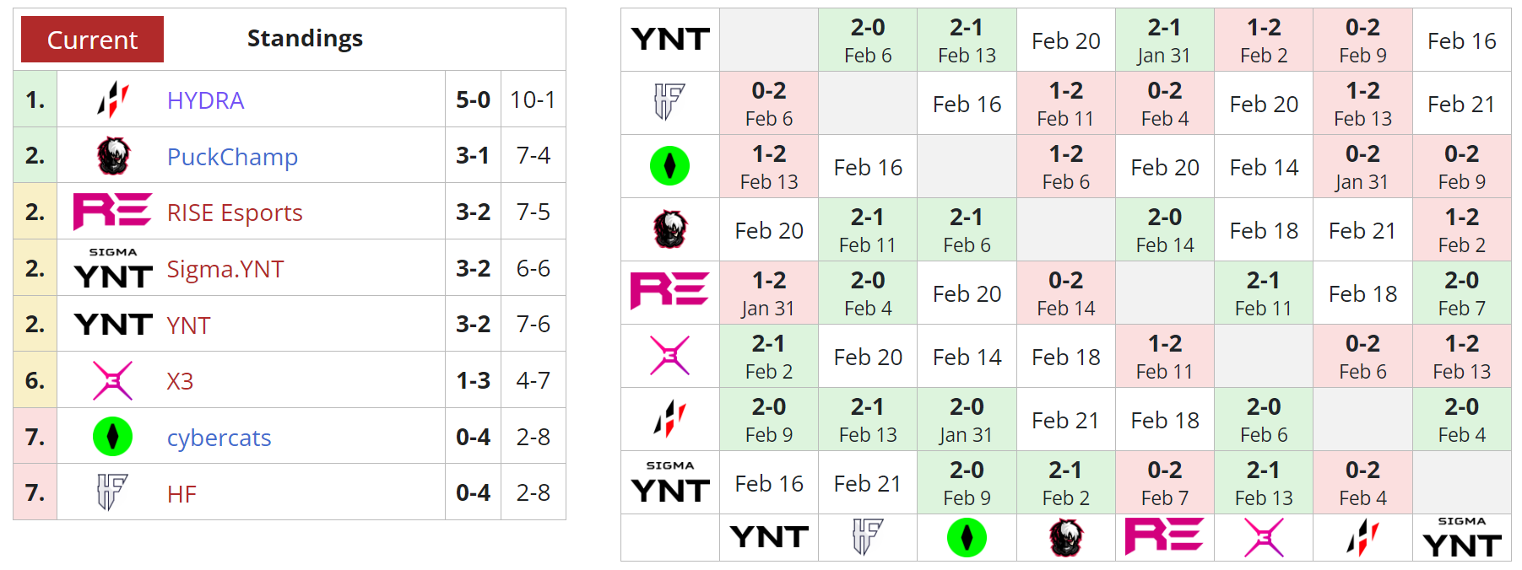Image resolution: width=1522 pixels, height=570 pixels.
Task: Click the pink X3 logo in crosstable left column
Action: tap(669, 356)
